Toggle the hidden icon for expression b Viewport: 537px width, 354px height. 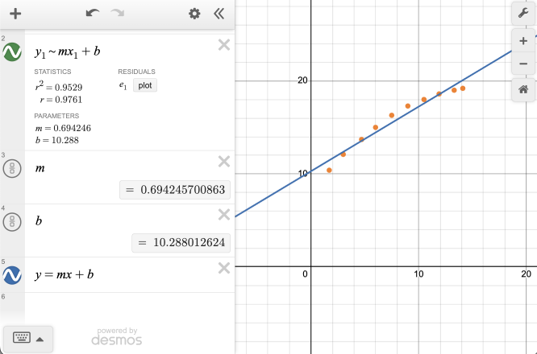coord(12,221)
